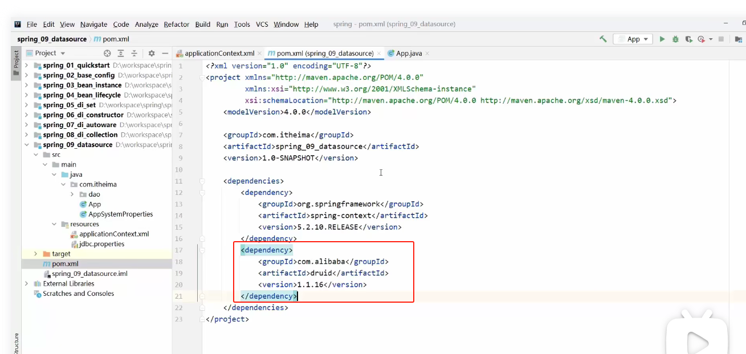Image resolution: width=746 pixels, height=354 pixels.
Task: Click the applicationContext.xml file icon in tree
Action: point(74,234)
